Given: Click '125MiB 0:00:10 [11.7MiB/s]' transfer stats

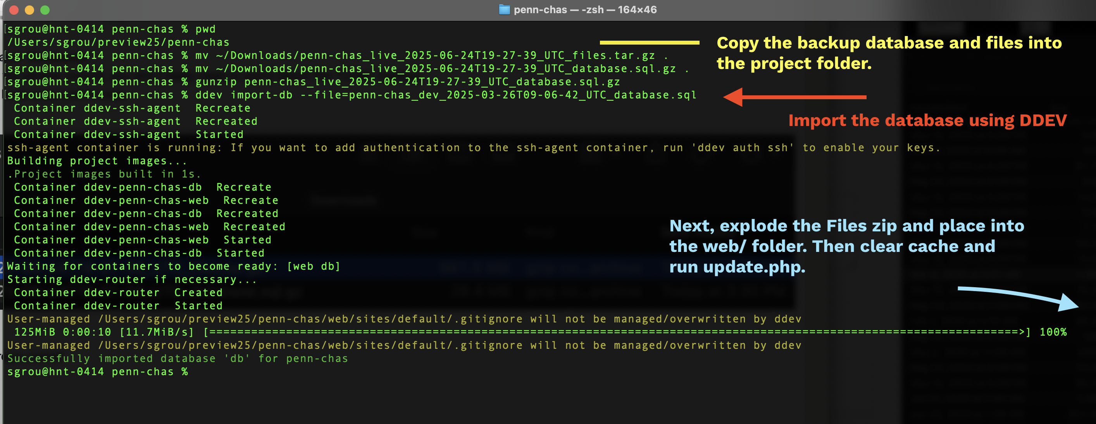Looking at the screenshot, I should (104, 332).
